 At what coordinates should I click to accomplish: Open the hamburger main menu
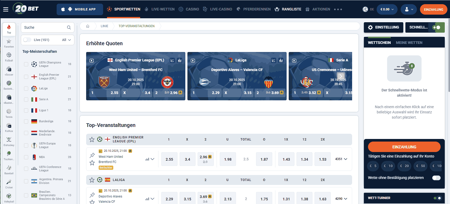(x=6, y=9)
